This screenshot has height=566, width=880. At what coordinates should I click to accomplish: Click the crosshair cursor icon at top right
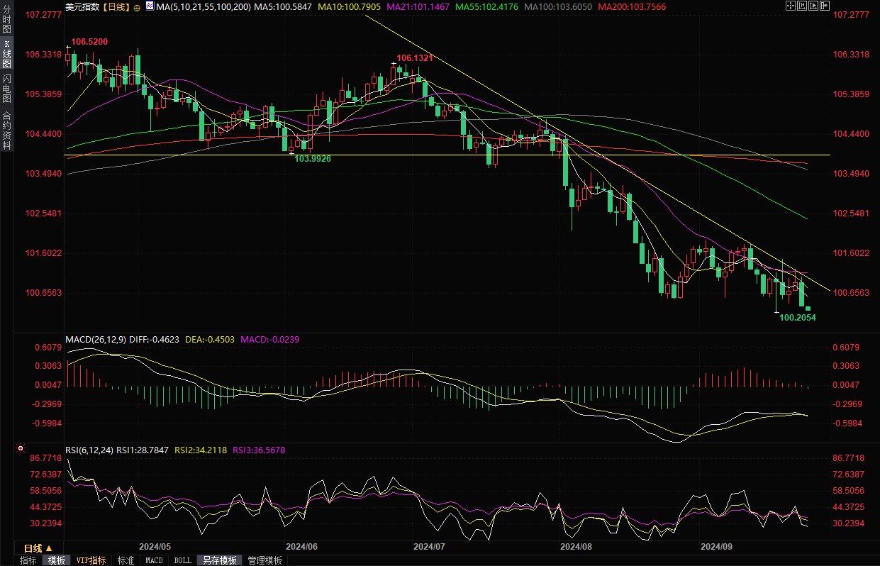[791, 6]
